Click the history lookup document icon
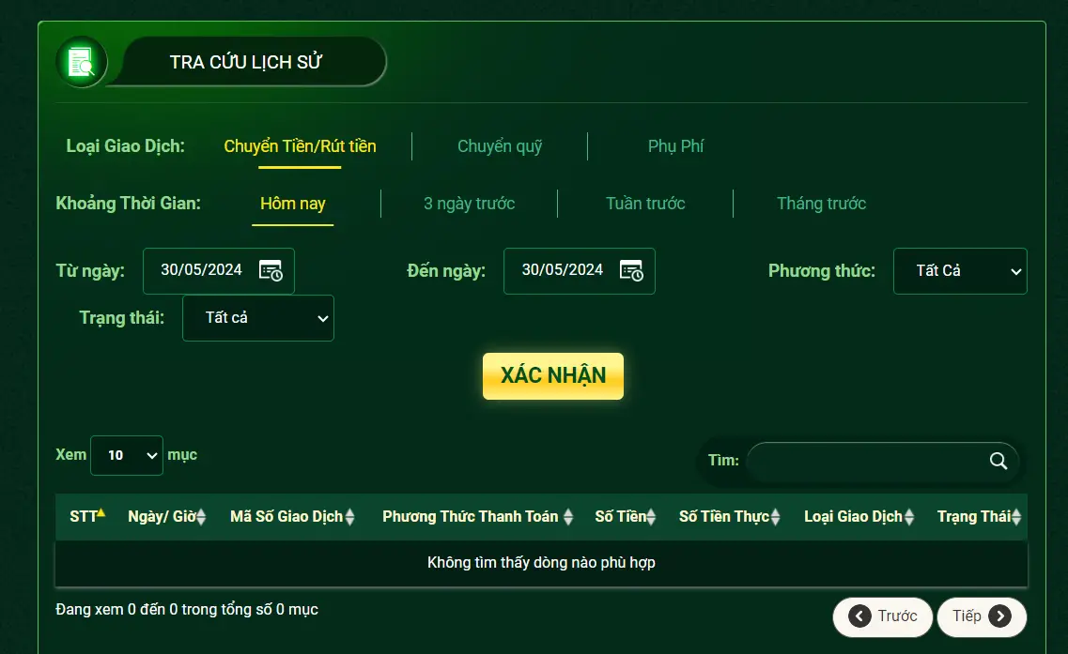Screen dimensions: 1068x654 (81, 63)
